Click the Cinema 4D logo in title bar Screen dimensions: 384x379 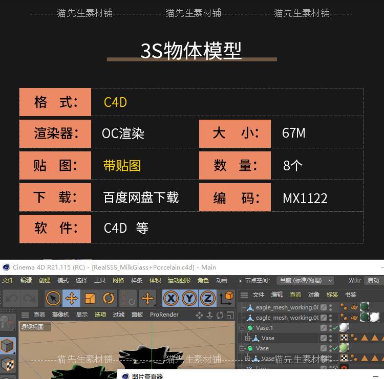pyautogui.click(x=6, y=267)
